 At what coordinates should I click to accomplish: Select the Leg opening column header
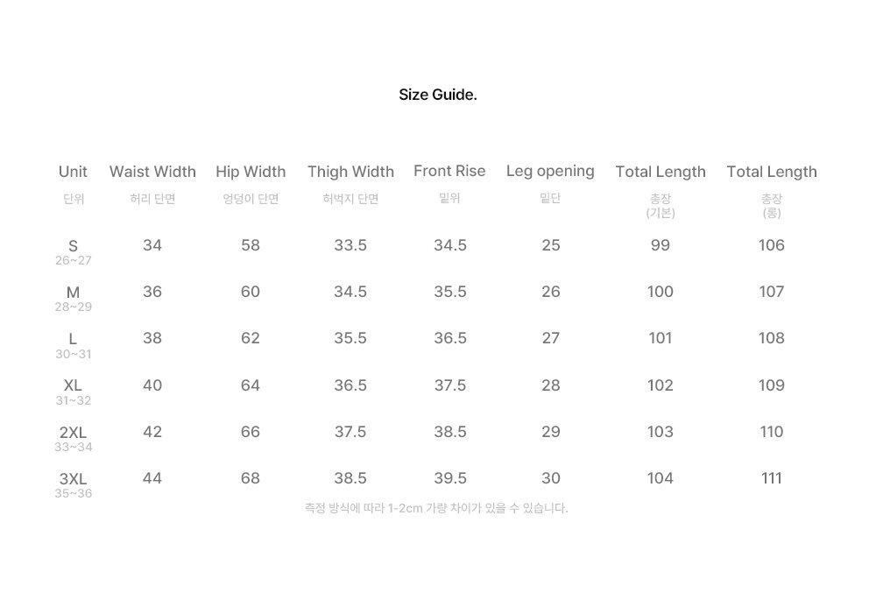click(x=550, y=171)
